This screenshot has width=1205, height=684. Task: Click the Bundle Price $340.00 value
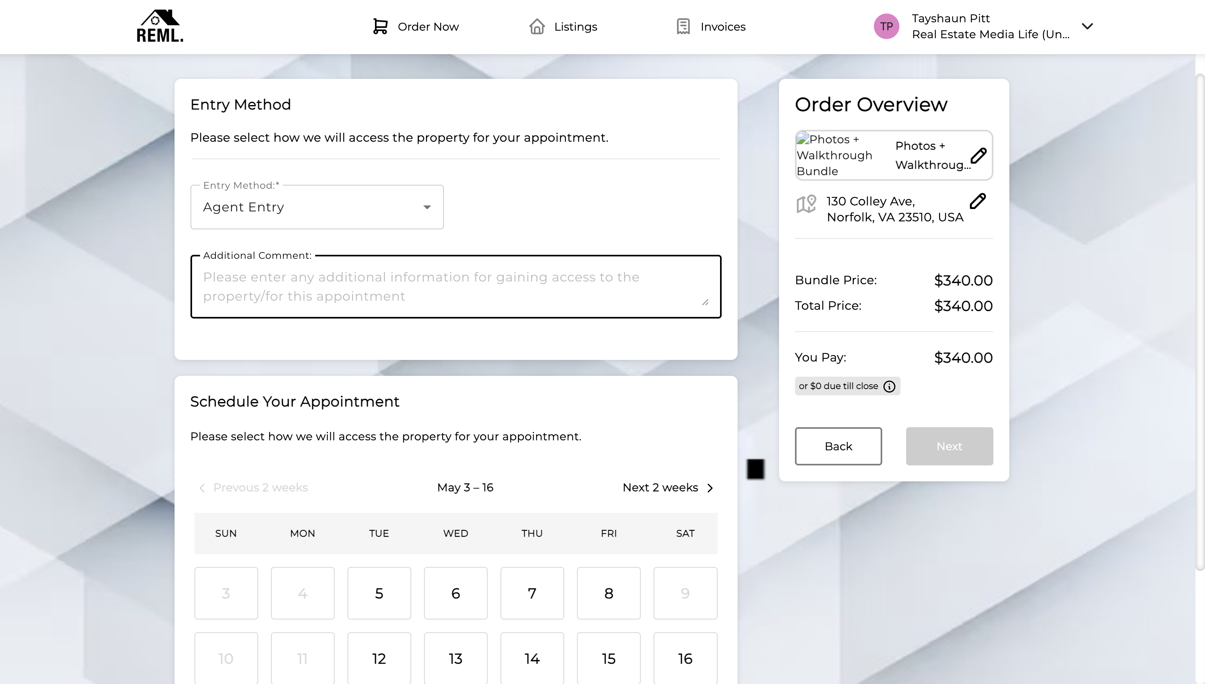click(x=964, y=280)
